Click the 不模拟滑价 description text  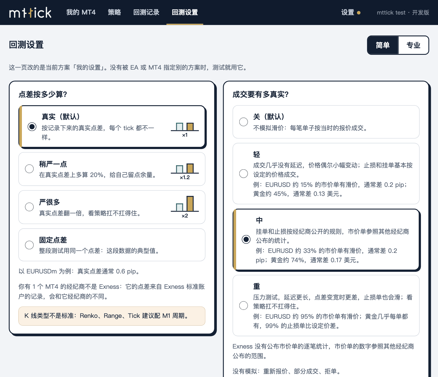311,128
